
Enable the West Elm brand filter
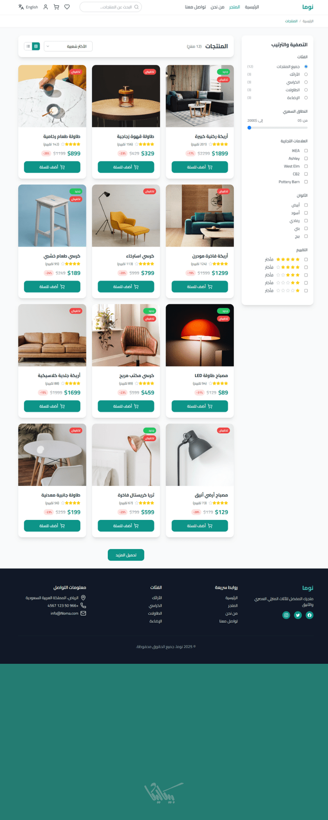pos(306,166)
